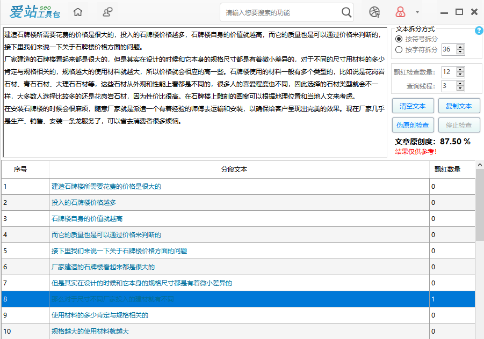Open link 投入的石牌楼价格越多
The width and height of the screenshot is (484, 339).
click(84, 202)
